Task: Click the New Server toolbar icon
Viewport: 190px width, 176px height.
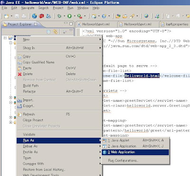Action: [x=94, y=16]
